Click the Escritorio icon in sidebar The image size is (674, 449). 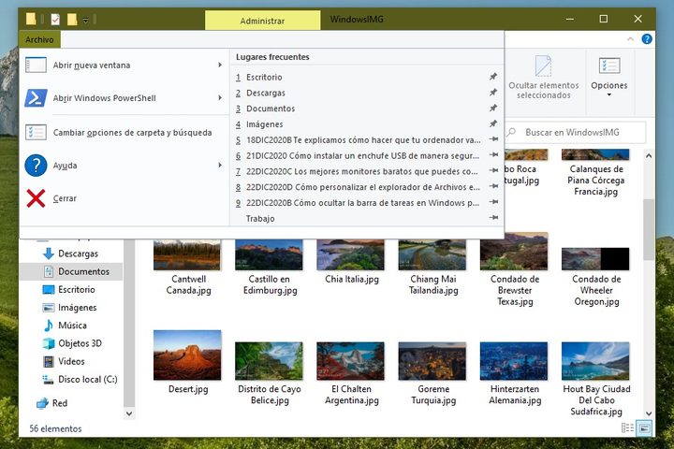(x=49, y=290)
